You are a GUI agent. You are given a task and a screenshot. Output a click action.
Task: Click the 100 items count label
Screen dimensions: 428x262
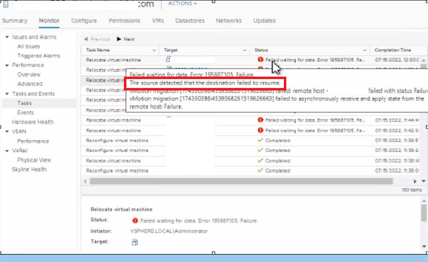411,190
